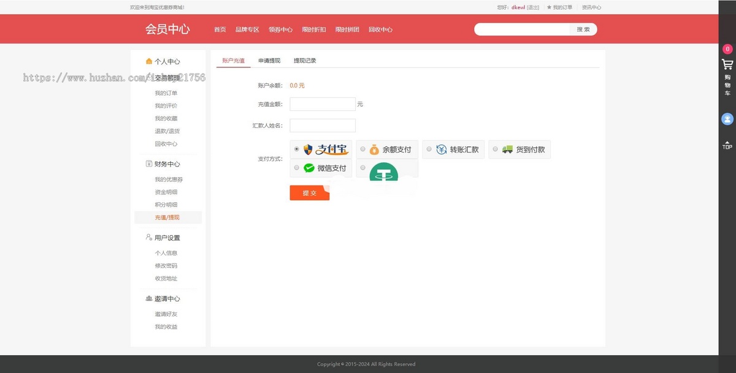Open 积分明细 in the left sidebar

point(166,205)
